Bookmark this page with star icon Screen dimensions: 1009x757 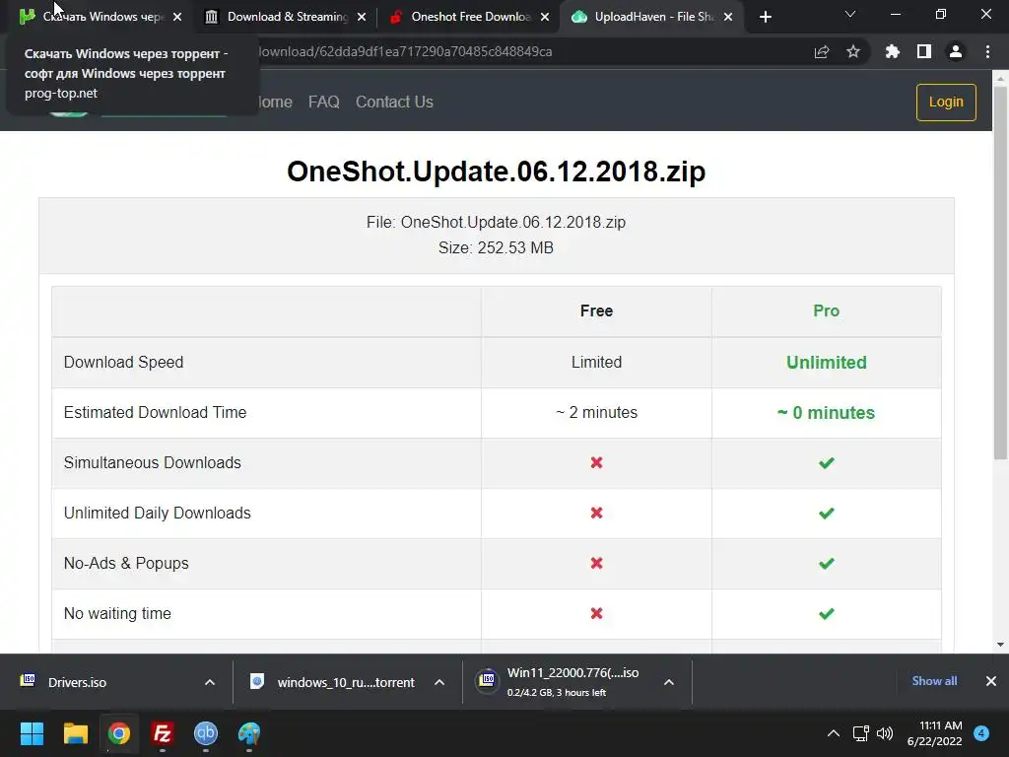853,51
